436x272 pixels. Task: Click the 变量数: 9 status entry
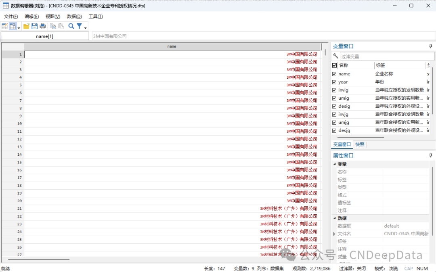(244, 268)
